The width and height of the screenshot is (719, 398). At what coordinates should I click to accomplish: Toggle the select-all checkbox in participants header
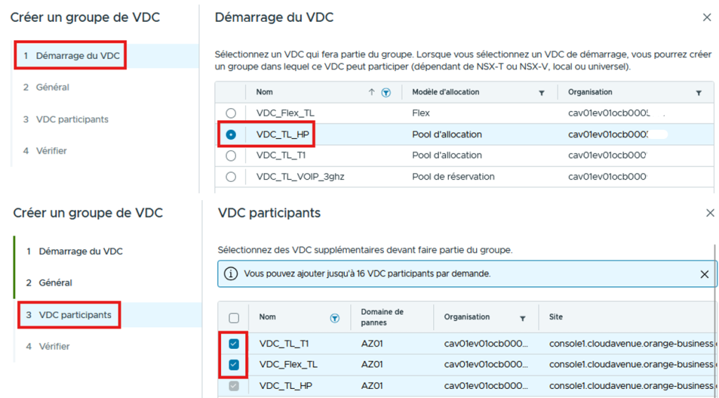[x=234, y=318]
